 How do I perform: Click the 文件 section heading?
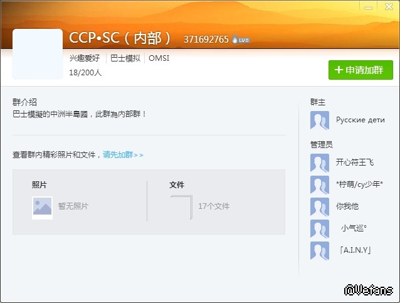(177, 185)
